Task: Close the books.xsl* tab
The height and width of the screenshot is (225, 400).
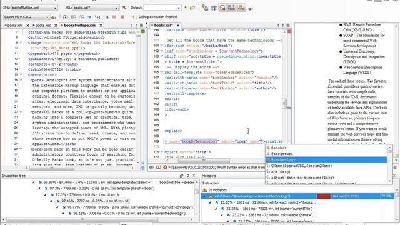Action: (x=178, y=26)
